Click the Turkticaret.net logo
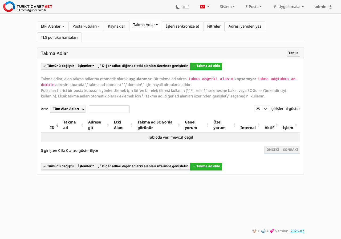341x239 pixels. [x=28, y=7]
